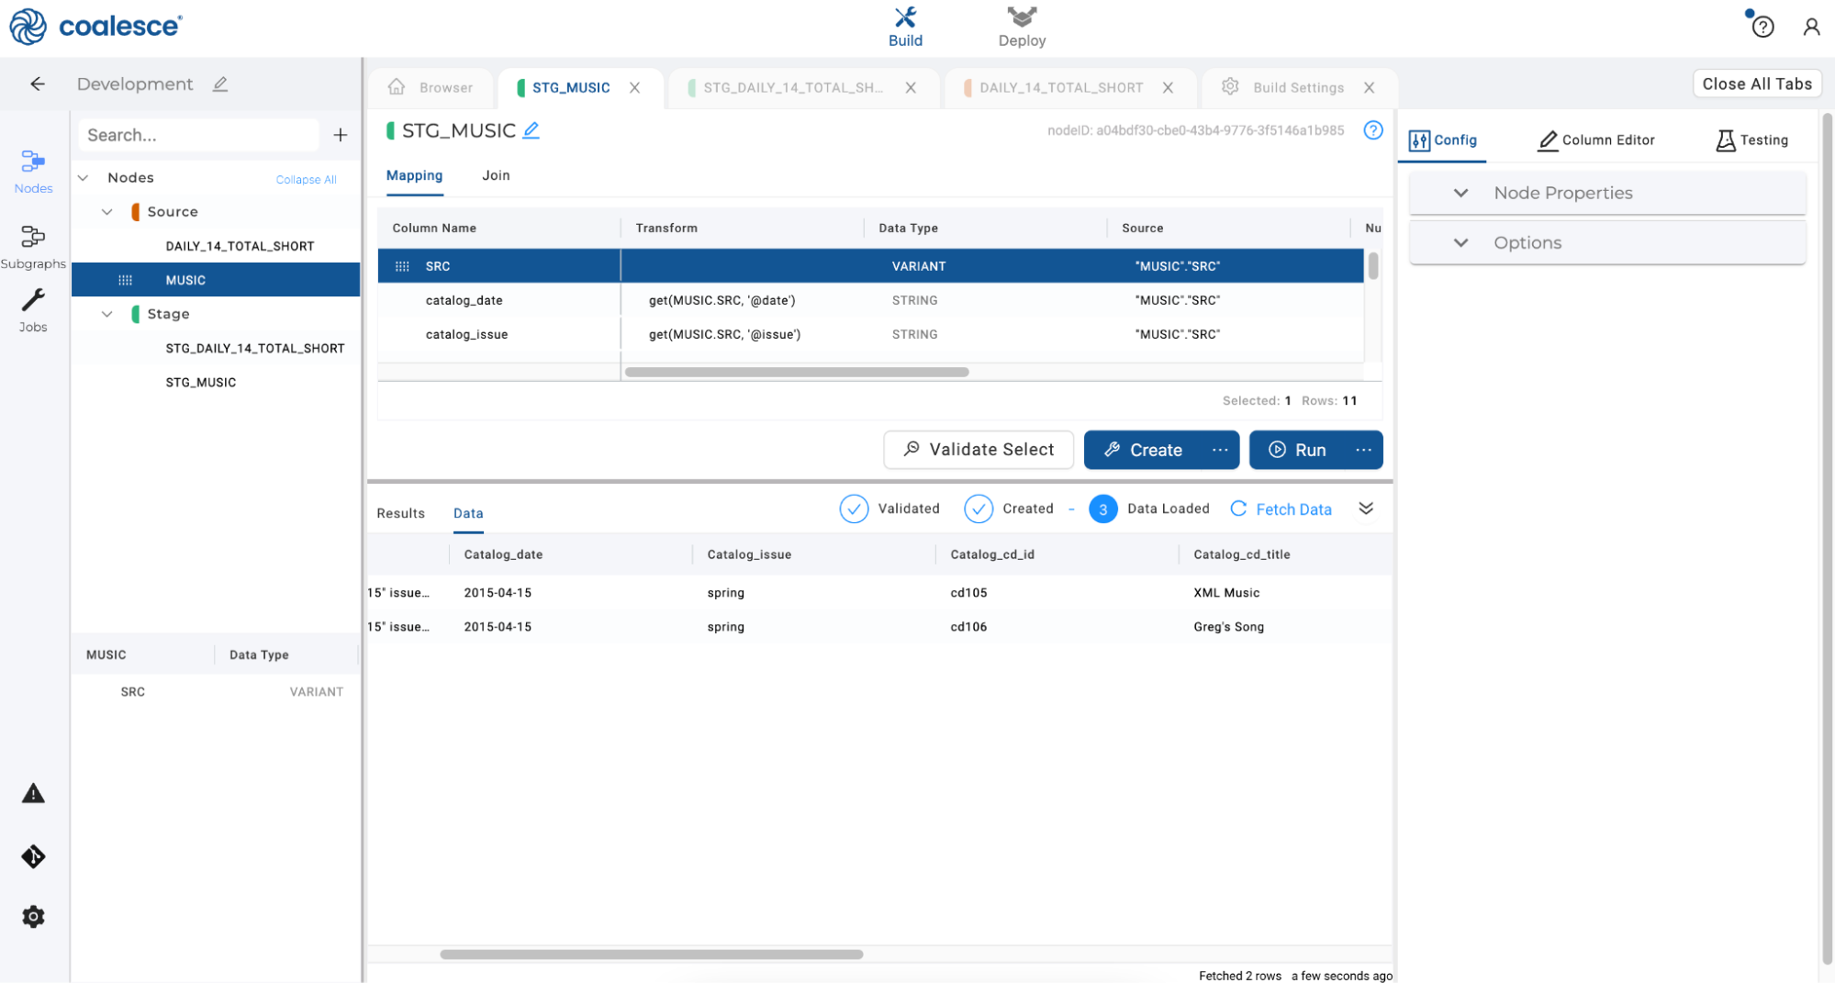Click the node Search input field

tap(198, 135)
